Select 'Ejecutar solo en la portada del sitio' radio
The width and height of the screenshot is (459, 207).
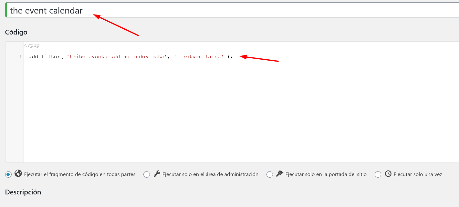click(270, 174)
